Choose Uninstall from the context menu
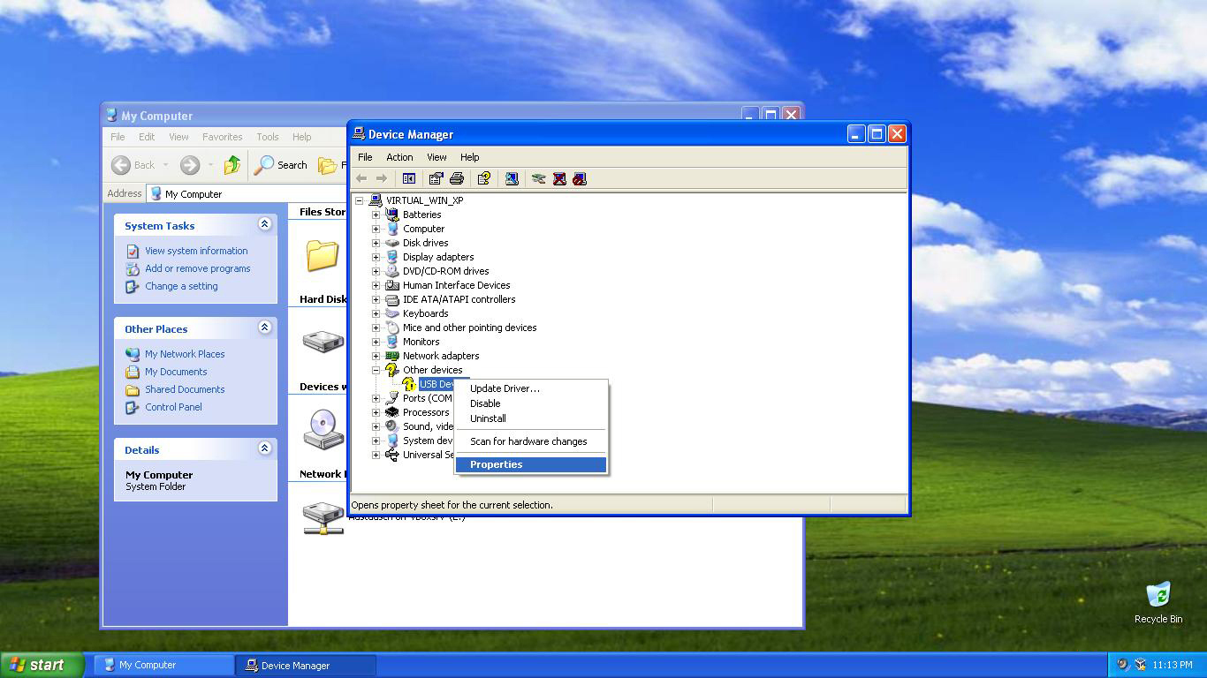The width and height of the screenshot is (1207, 678). pos(530,418)
